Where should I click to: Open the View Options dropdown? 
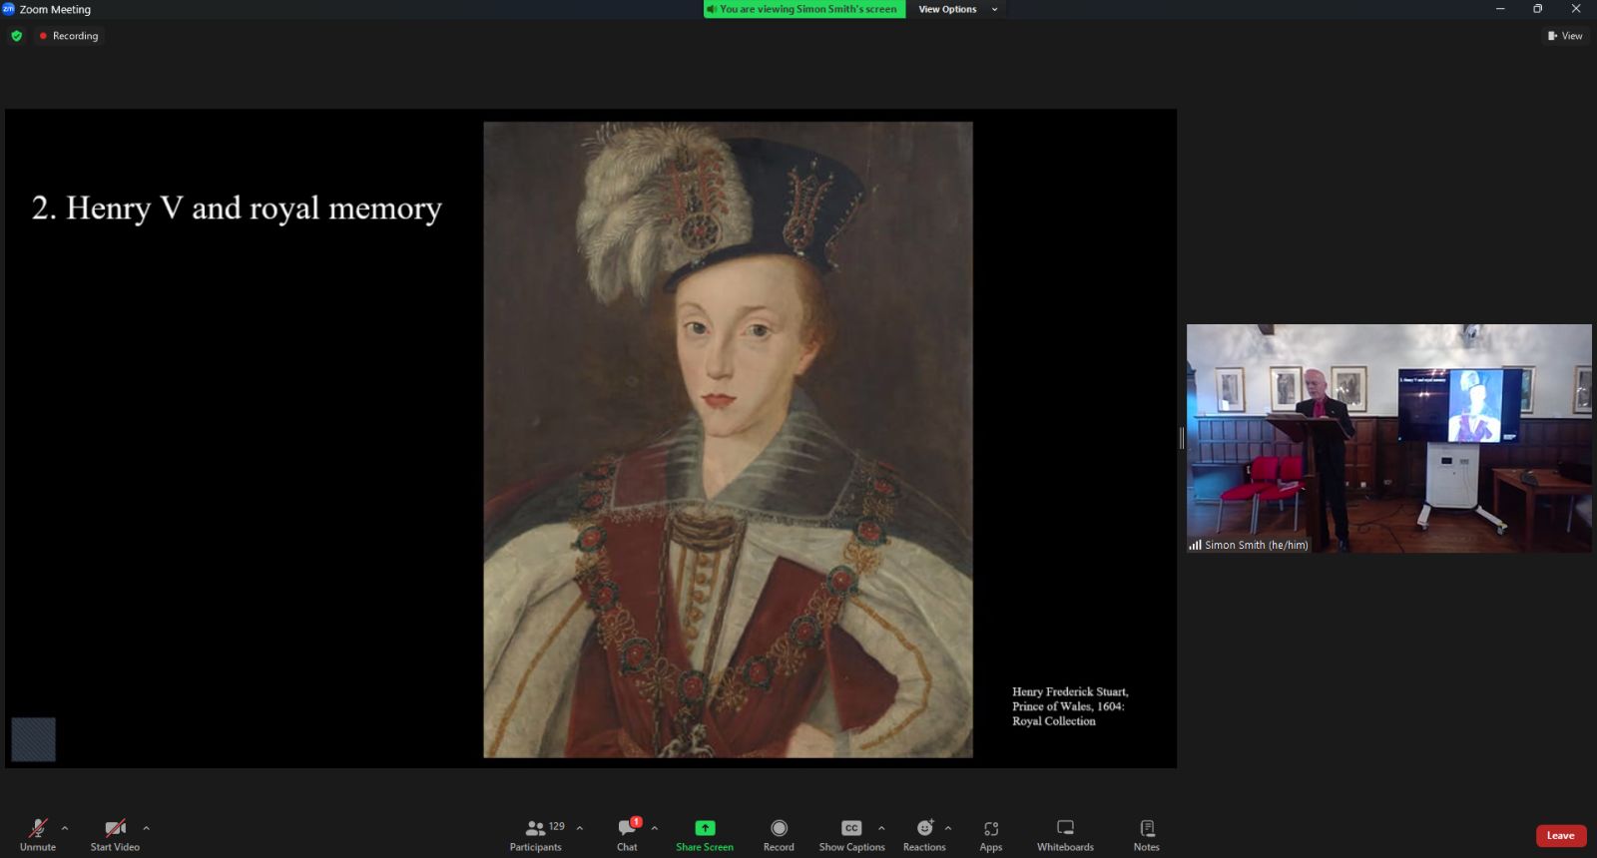point(956,9)
